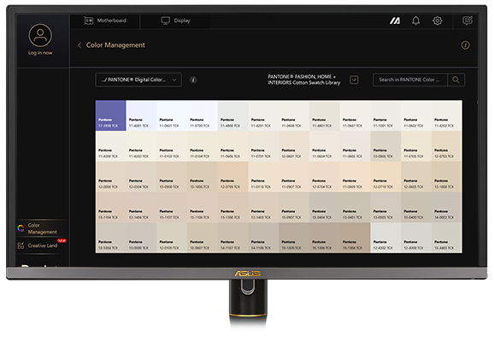The height and width of the screenshot is (342, 494).
Task: Select the Pantone 11-4001 TCX swatch
Action: click(x=141, y=115)
